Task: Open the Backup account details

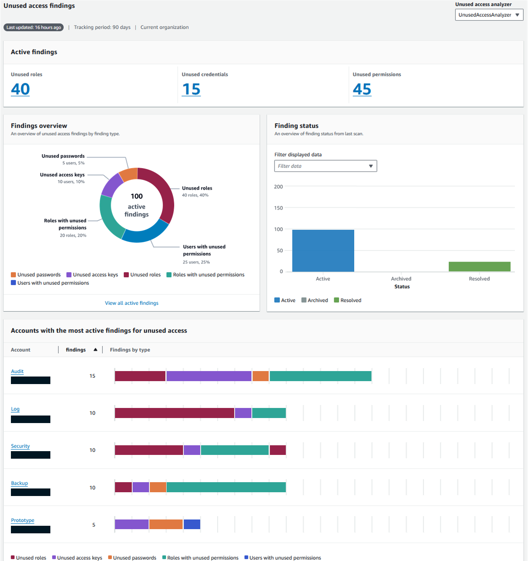Action: [19, 483]
